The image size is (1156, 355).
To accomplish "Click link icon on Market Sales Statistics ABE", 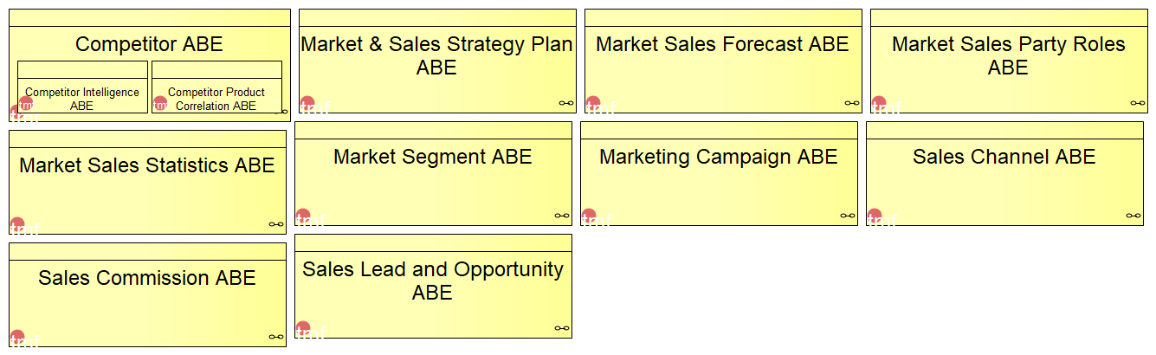I will 276,224.
